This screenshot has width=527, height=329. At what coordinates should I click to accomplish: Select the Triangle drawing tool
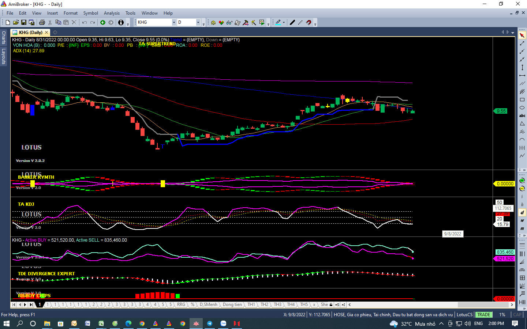(522, 124)
